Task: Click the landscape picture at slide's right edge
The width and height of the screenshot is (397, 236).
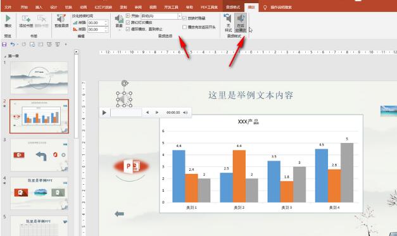Action: [x=389, y=111]
